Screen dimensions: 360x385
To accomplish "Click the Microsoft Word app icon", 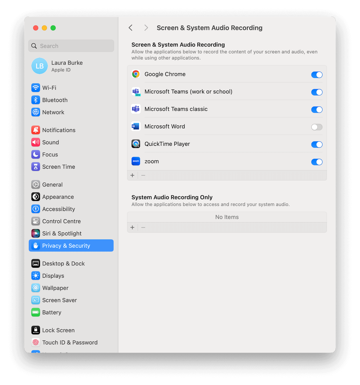I will tap(136, 126).
